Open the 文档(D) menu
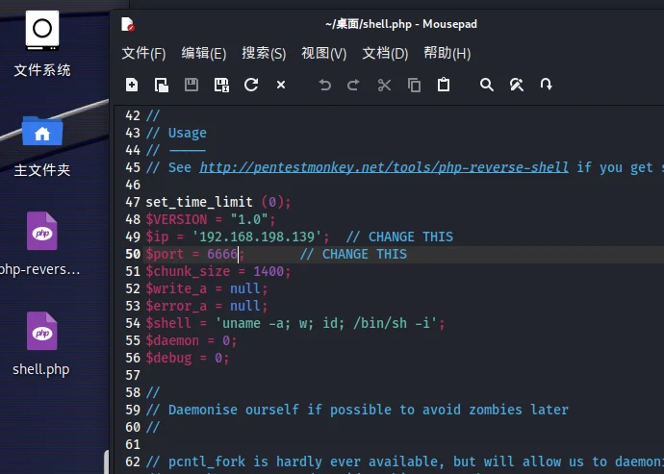 pos(385,53)
